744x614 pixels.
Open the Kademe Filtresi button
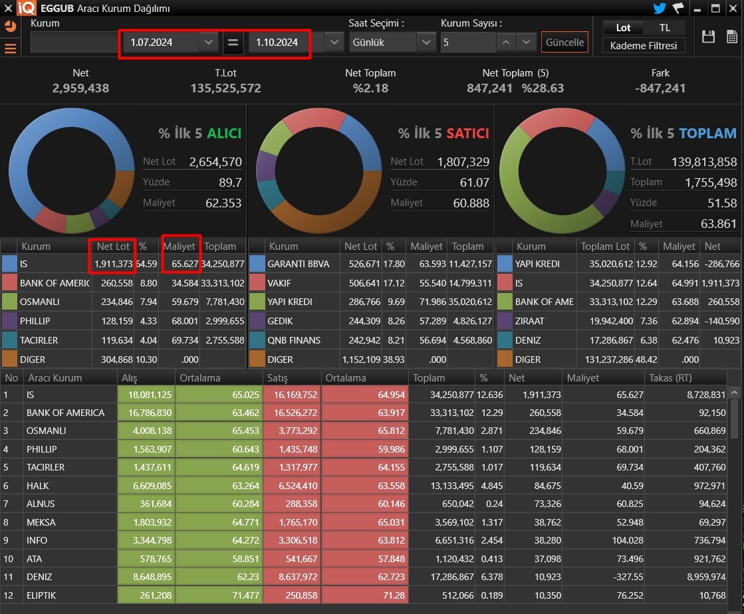point(644,45)
